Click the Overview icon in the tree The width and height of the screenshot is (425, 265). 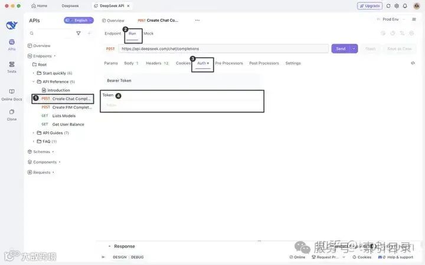click(30, 46)
